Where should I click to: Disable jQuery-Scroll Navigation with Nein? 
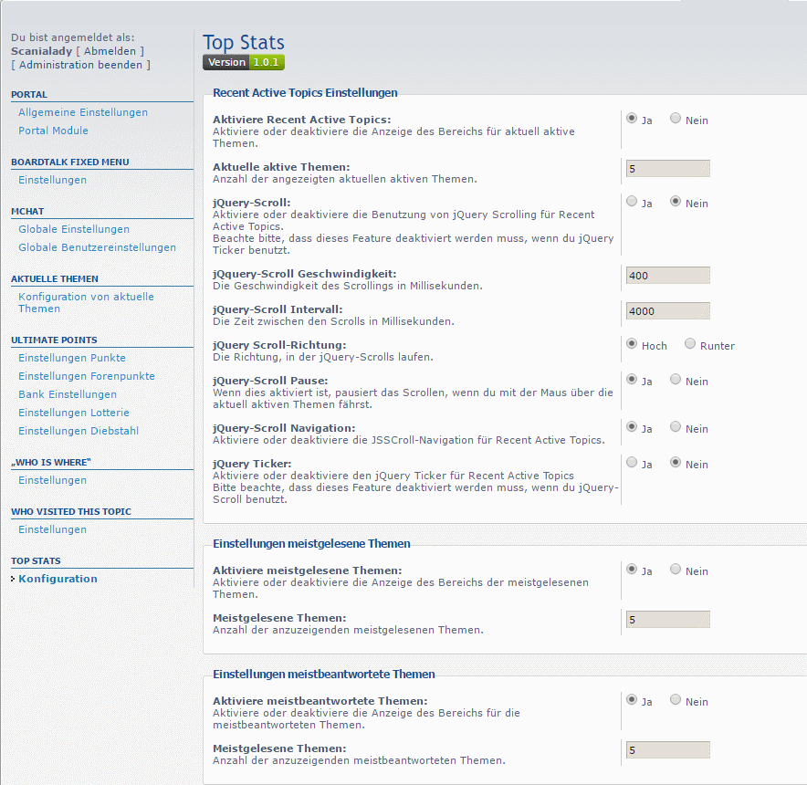click(676, 426)
